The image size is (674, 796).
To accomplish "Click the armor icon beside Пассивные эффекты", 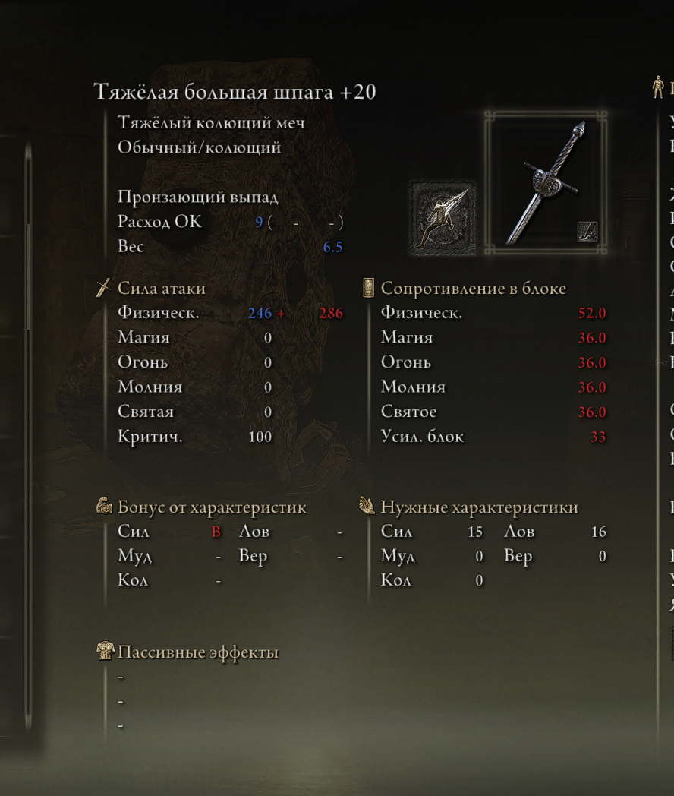I will pyautogui.click(x=105, y=651).
